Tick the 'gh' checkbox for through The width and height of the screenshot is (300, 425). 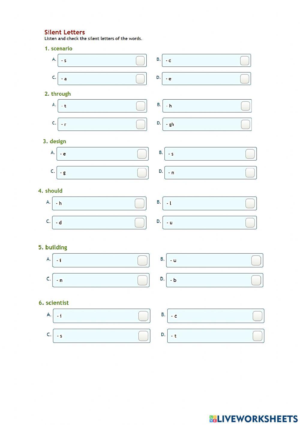[x=245, y=124]
